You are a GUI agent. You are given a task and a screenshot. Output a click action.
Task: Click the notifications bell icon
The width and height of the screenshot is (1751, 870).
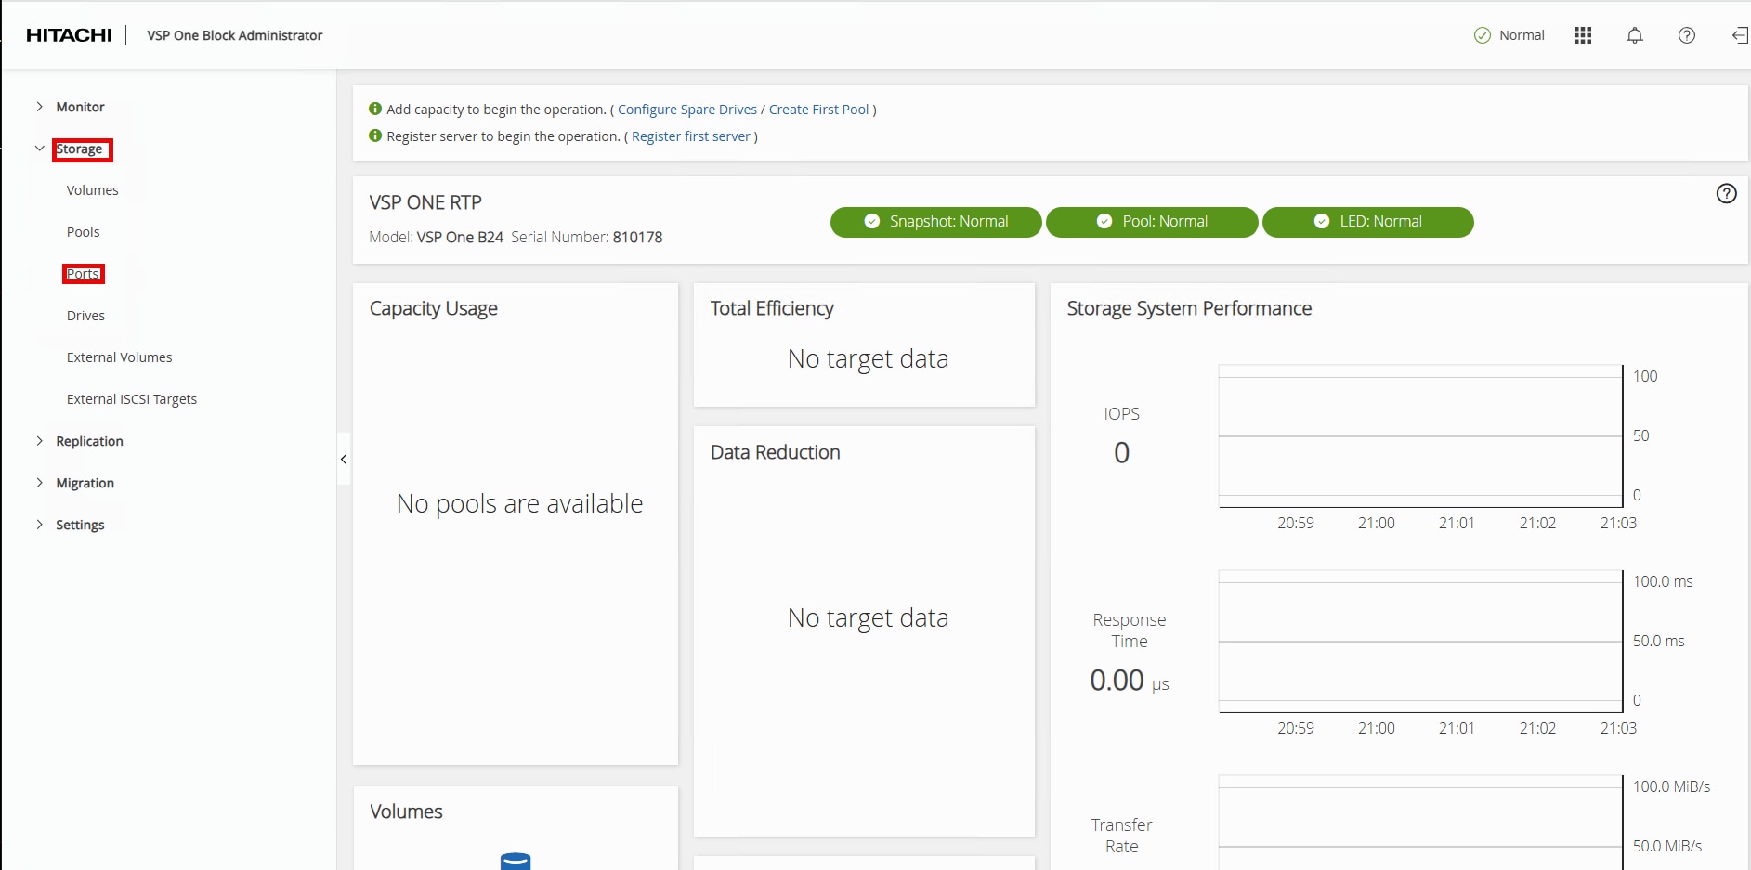pos(1635,35)
